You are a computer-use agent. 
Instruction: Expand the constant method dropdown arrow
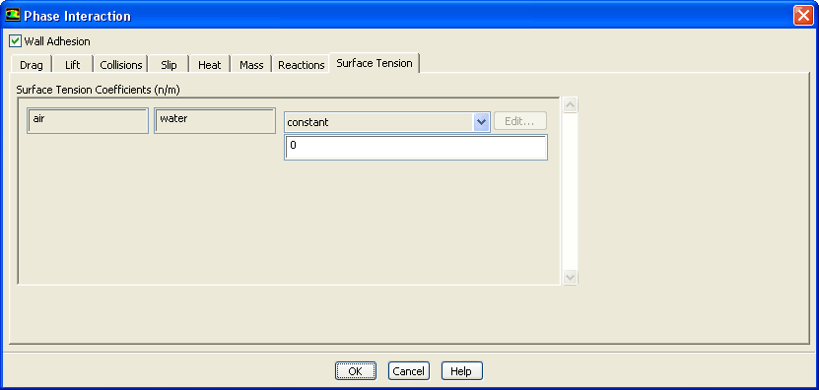481,122
